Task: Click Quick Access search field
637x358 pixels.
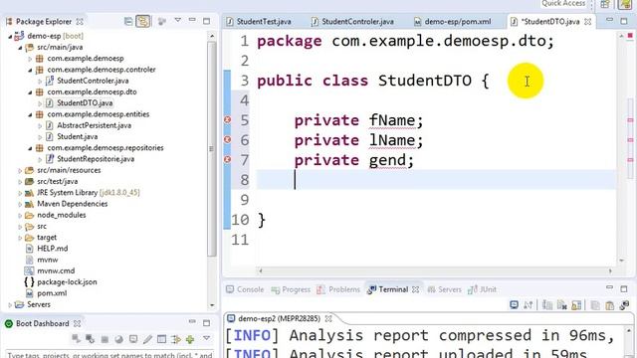Action: coord(563,4)
